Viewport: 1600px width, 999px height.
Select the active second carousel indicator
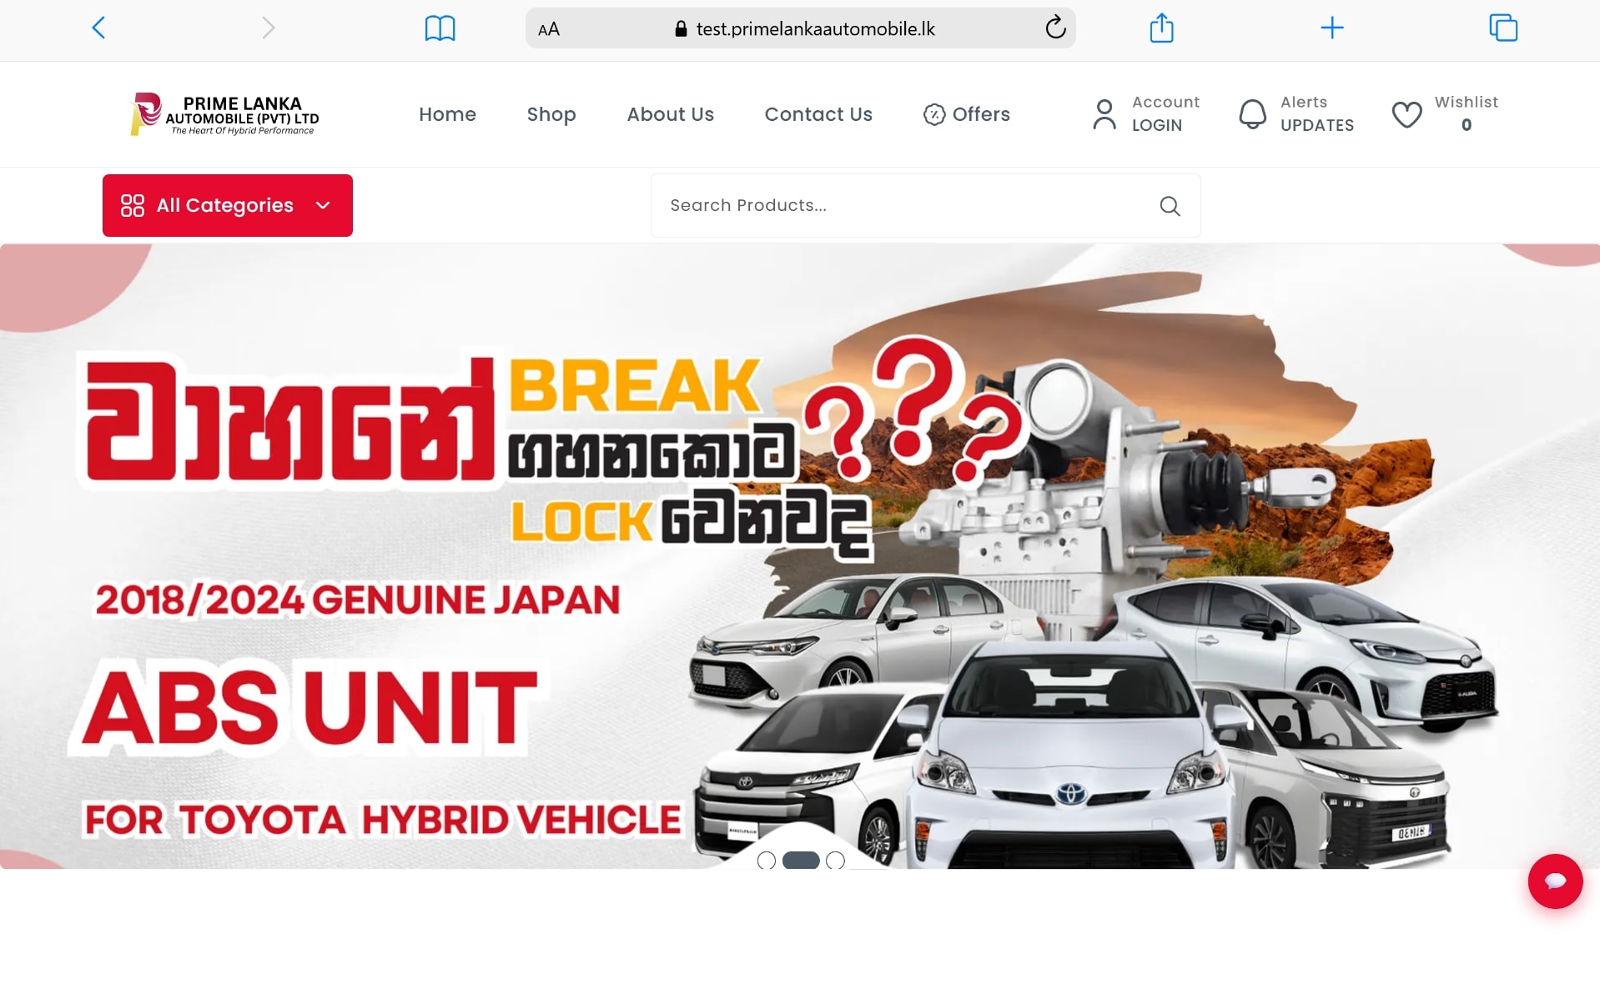pyautogui.click(x=801, y=861)
